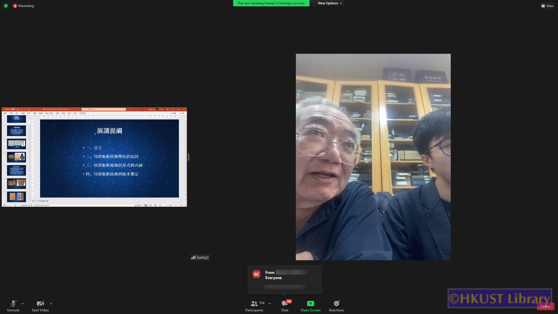The width and height of the screenshot is (558, 314).
Task: Click the Participants icon
Action: click(x=254, y=304)
